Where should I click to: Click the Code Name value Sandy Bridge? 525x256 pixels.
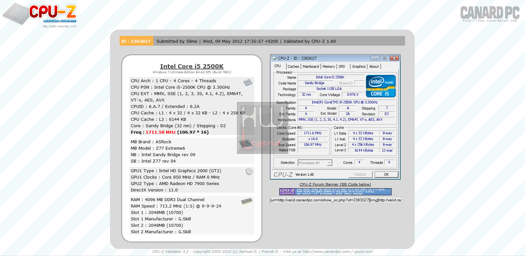point(315,83)
